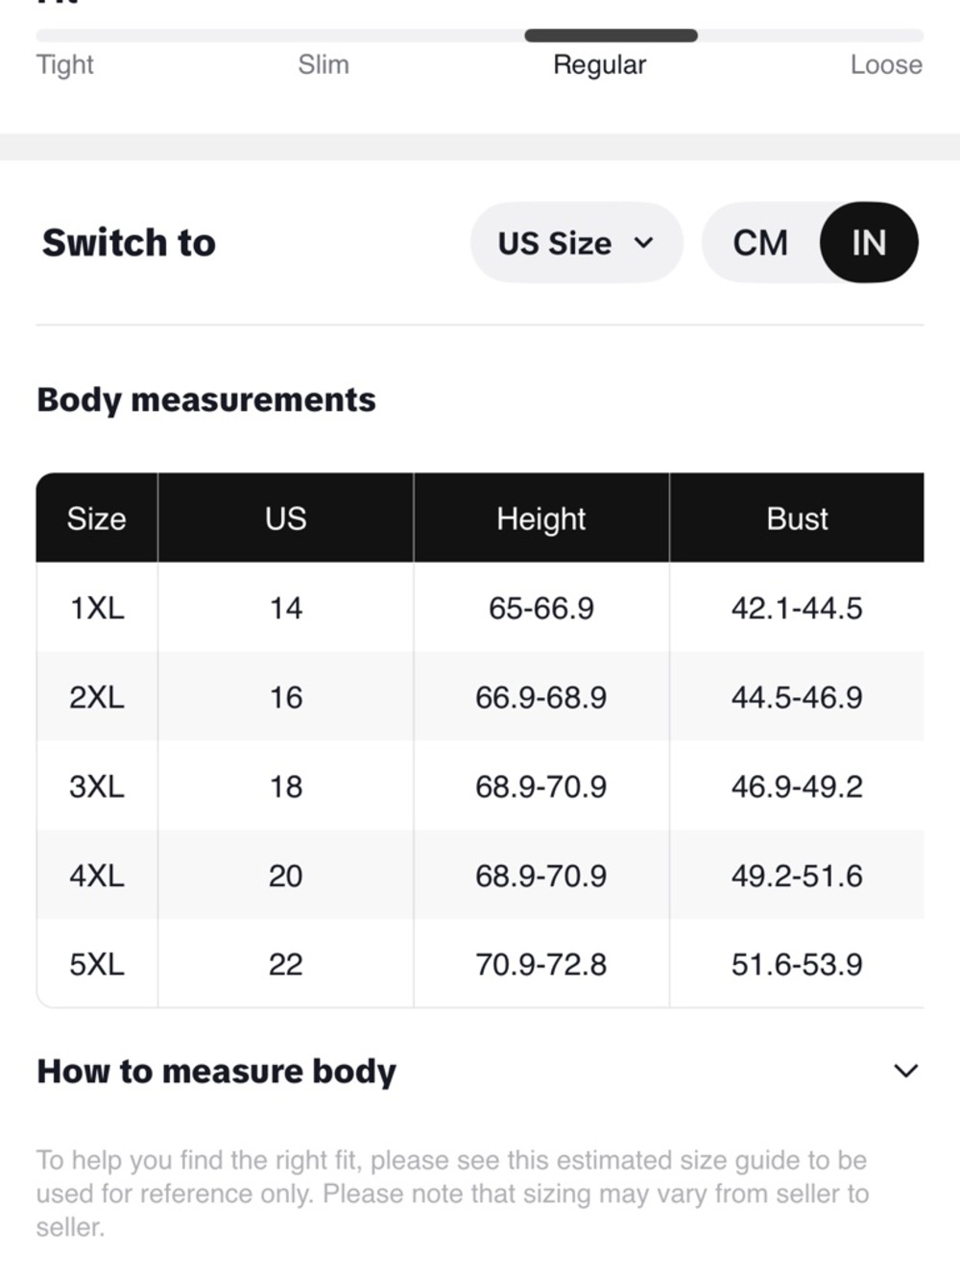Click the chevron next to How to measure body
The height and width of the screenshot is (1280, 960).
[906, 1071]
